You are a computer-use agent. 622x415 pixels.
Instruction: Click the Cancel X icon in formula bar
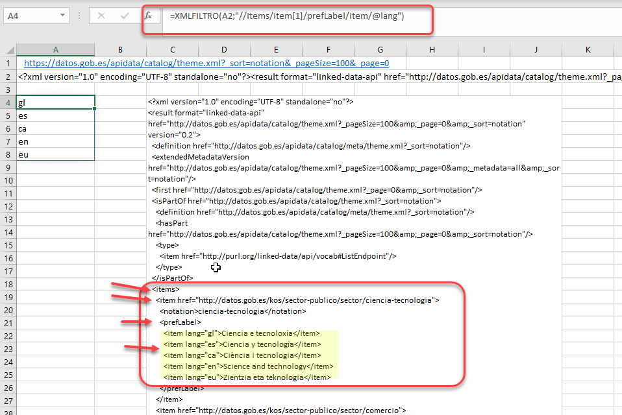(101, 16)
